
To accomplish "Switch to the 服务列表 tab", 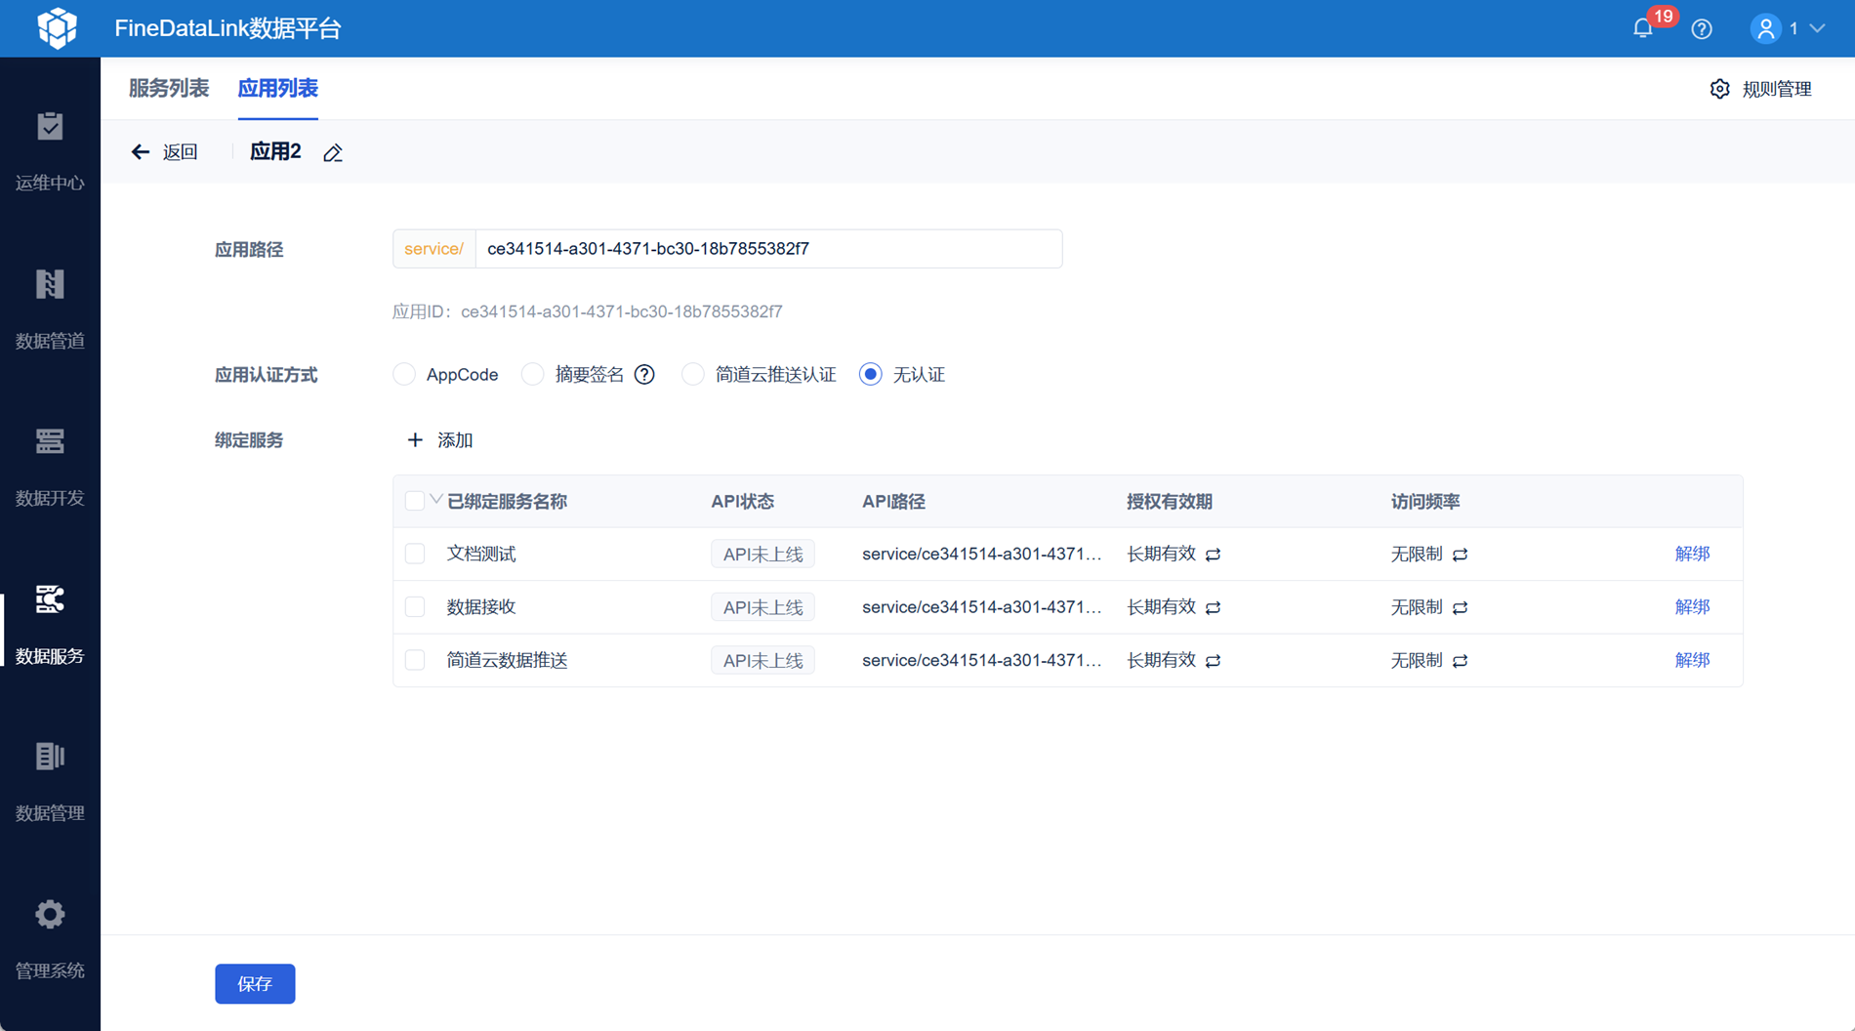I will (169, 89).
